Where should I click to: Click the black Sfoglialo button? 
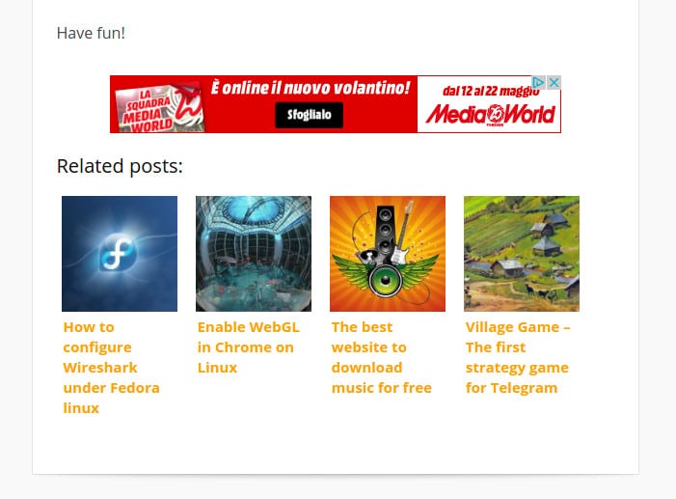310,115
